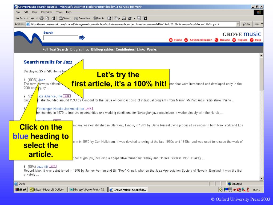Click the Forward arrow button
273x205 pixels.
point(32,18)
